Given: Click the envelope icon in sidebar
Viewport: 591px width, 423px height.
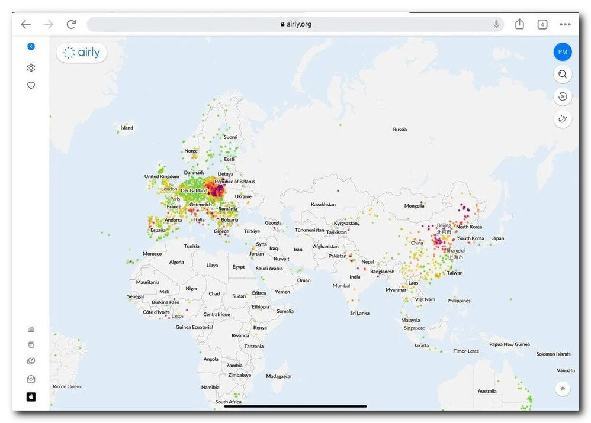Looking at the screenshot, I should pyautogui.click(x=31, y=379).
